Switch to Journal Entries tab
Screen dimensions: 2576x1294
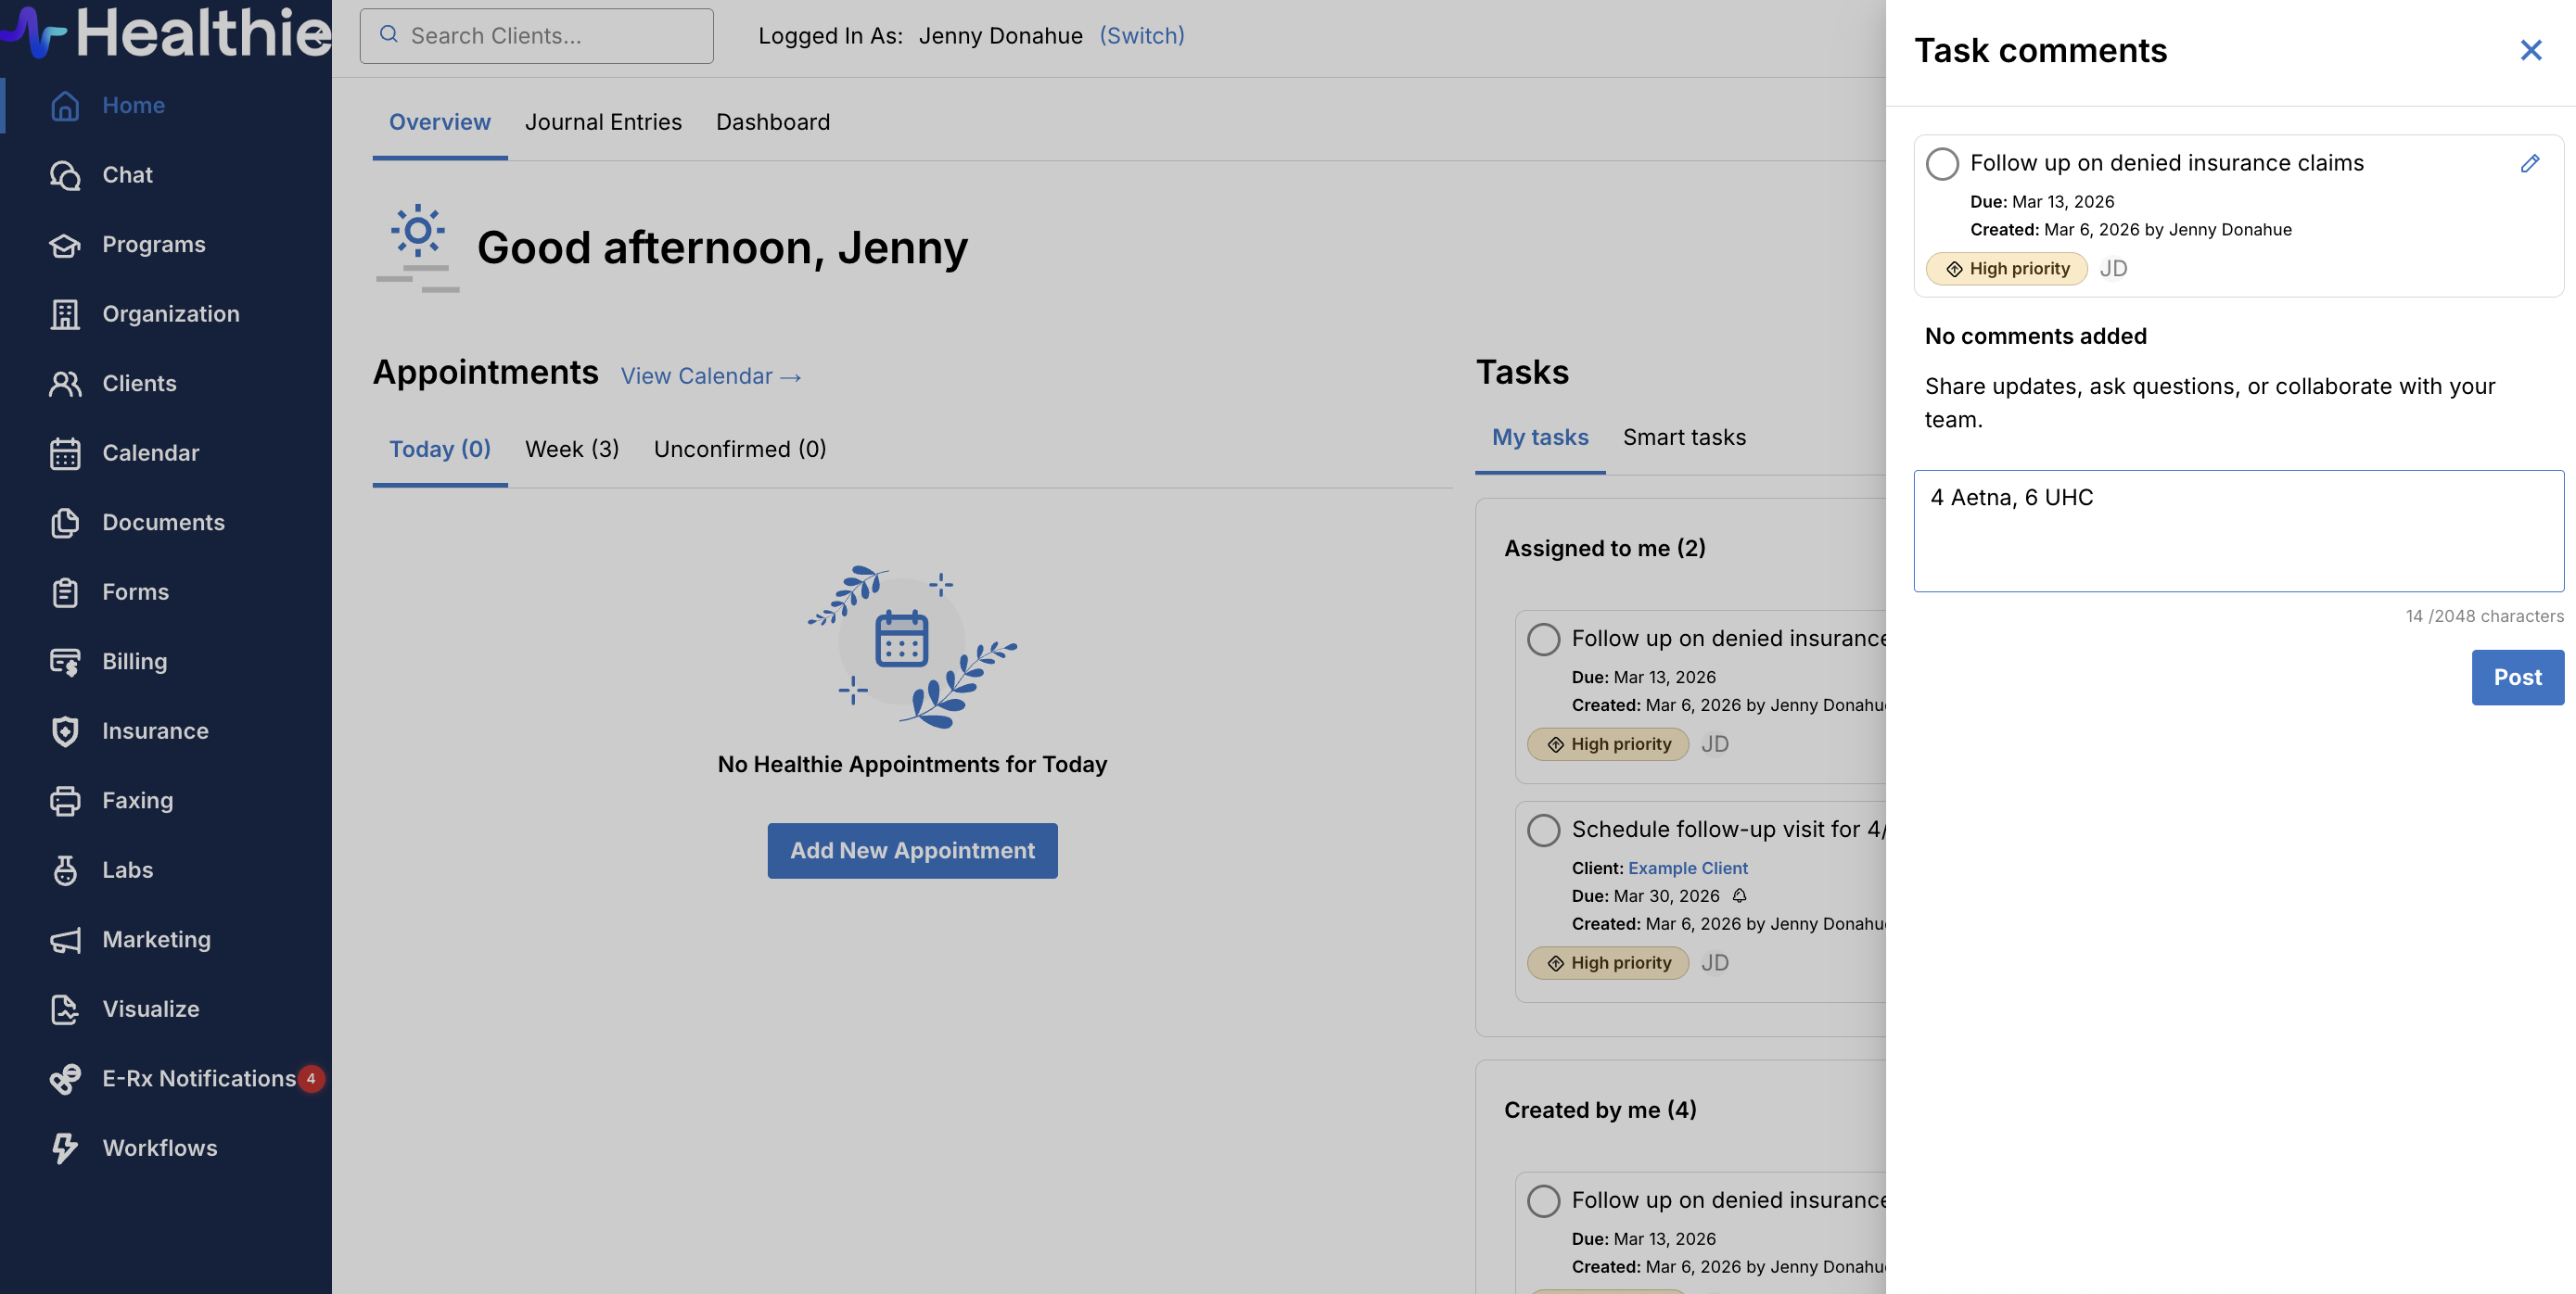[603, 122]
